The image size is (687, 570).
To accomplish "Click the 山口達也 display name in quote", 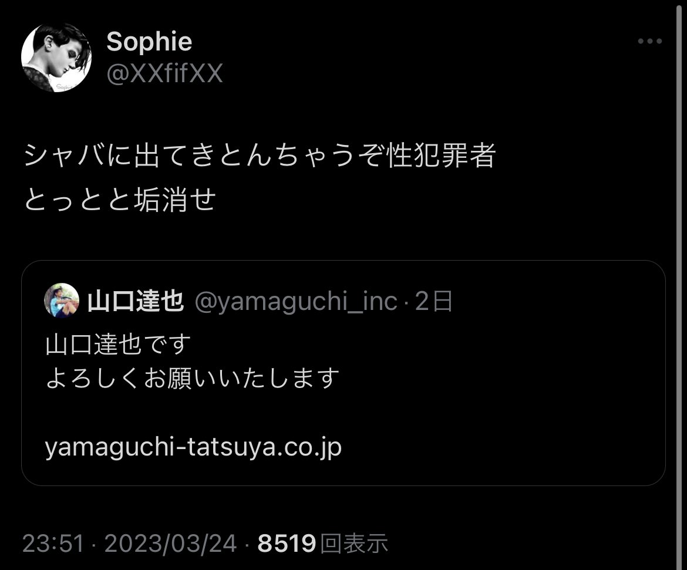I will tap(136, 301).
